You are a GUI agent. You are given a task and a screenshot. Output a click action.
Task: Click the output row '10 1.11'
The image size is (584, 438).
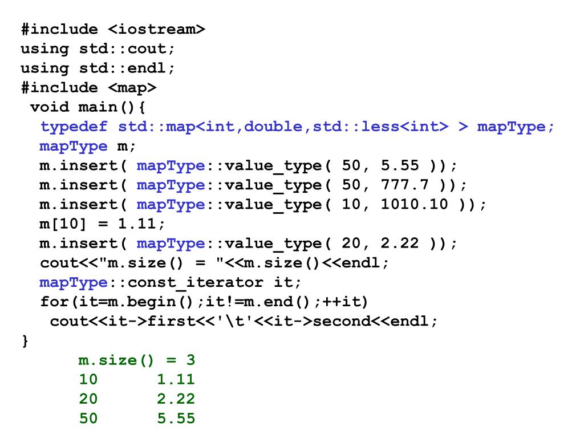click(137, 379)
